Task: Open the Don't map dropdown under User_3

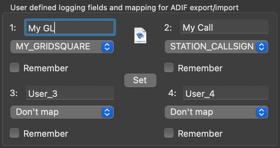Action: [62, 112]
